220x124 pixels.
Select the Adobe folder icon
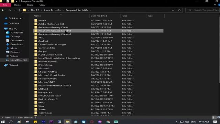coord(36,21)
